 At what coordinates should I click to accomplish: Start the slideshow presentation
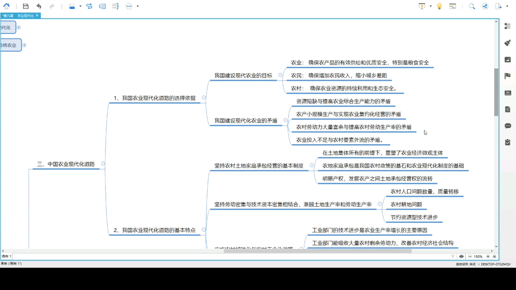click(x=422, y=6)
